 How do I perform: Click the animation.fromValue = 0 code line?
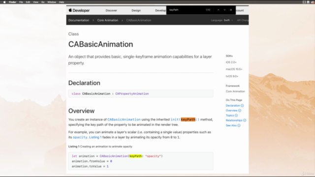tap(92, 161)
